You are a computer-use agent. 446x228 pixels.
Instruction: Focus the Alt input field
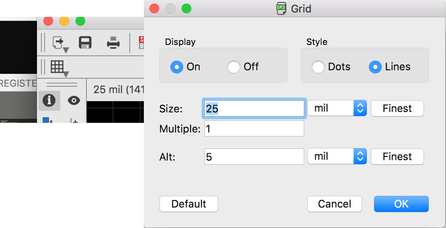click(254, 157)
